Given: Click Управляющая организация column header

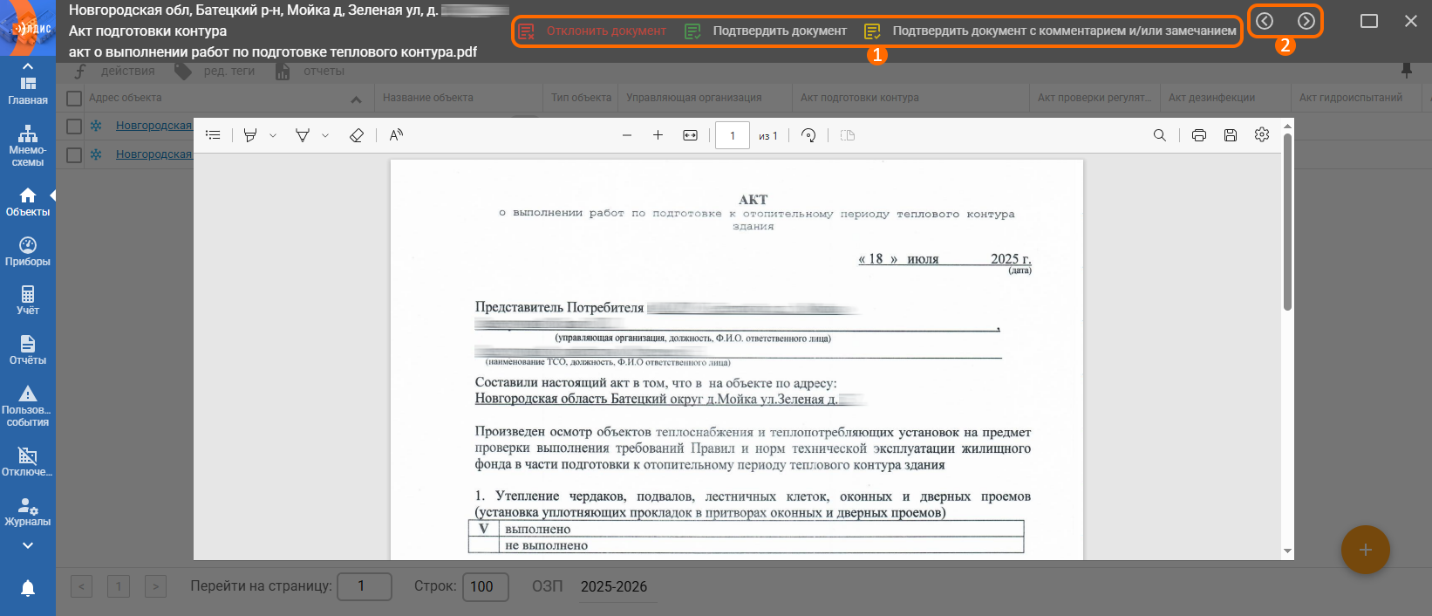Looking at the screenshot, I should click(x=694, y=98).
